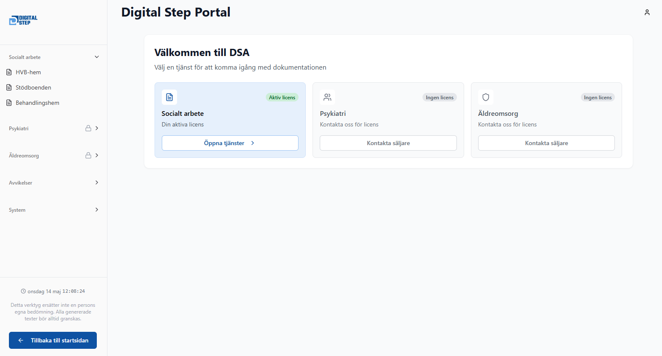Expand the System sidebar section
The width and height of the screenshot is (662, 356).
97,210
